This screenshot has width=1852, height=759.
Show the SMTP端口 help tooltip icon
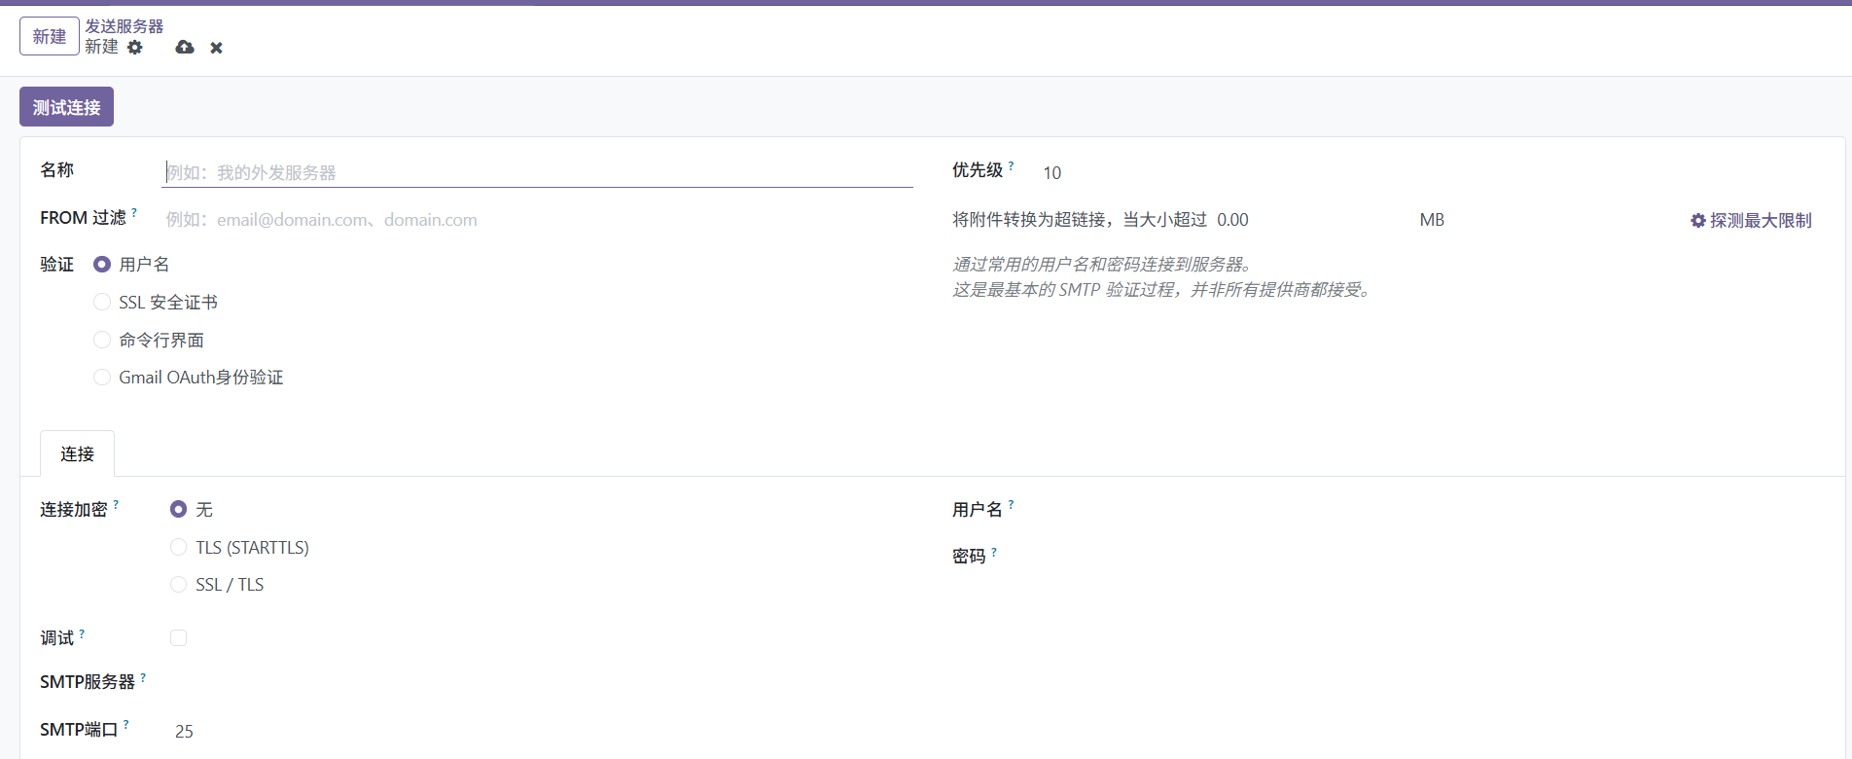coord(126,724)
